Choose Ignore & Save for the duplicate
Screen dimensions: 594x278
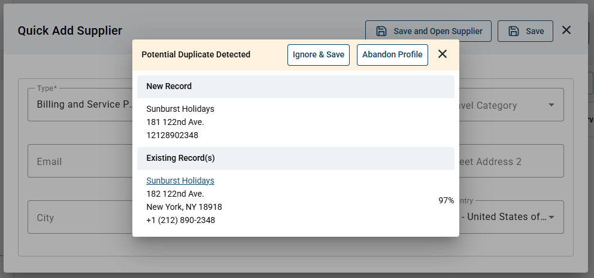pos(318,55)
